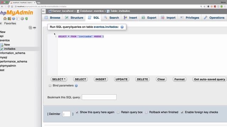Click the UPDATE query button

click(121, 79)
